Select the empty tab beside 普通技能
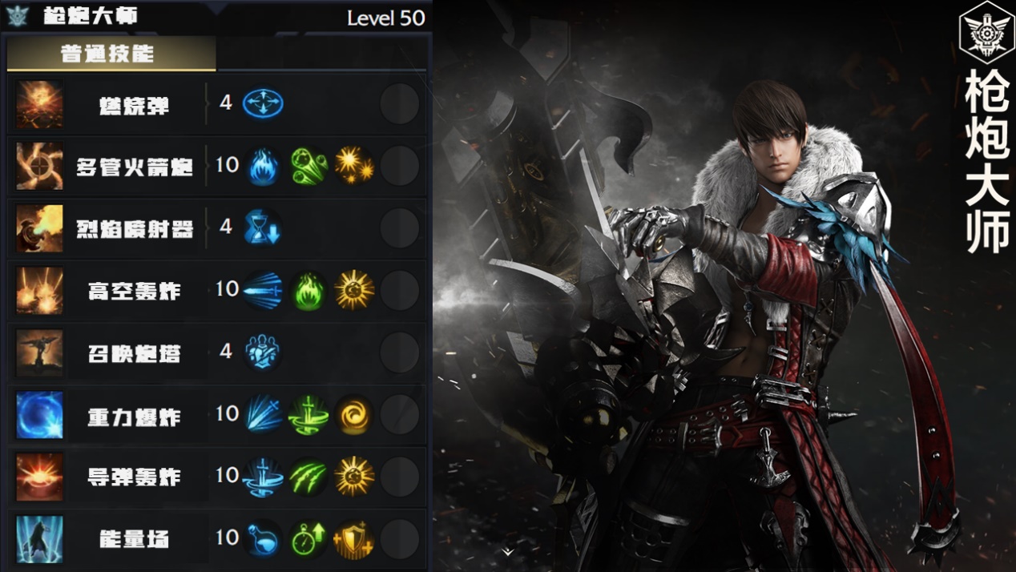Image resolution: width=1016 pixels, height=572 pixels. 322,54
